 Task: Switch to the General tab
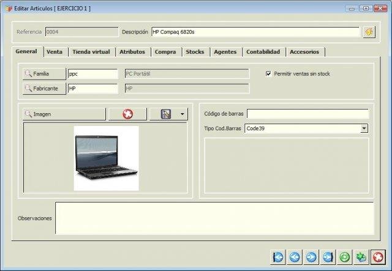point(26,51)
